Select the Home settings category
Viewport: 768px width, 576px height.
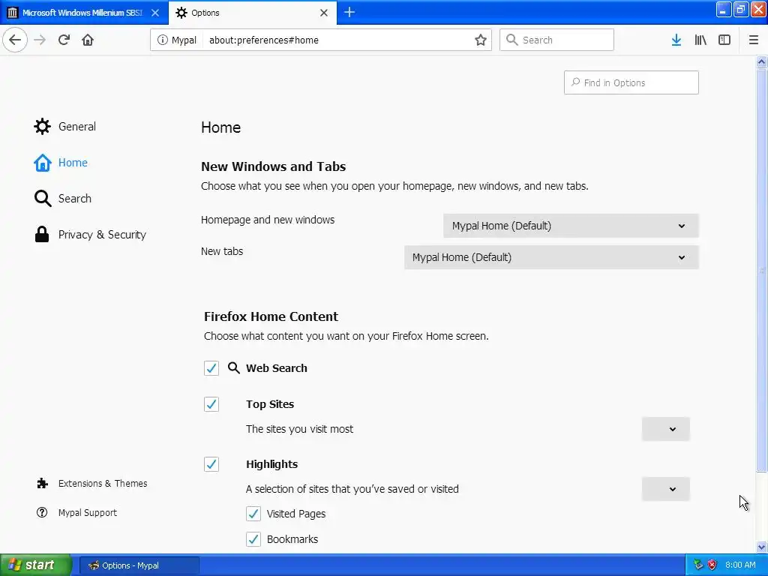pos(61,163)
